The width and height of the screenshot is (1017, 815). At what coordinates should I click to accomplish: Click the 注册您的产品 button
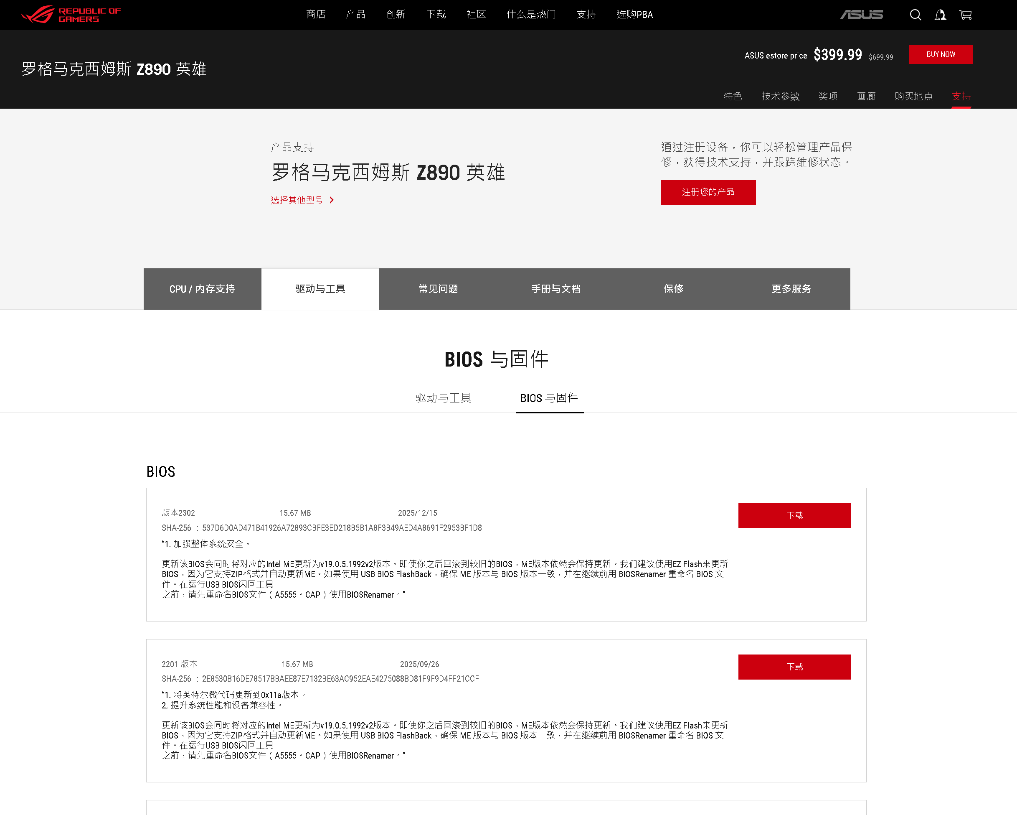coord(708,192)
